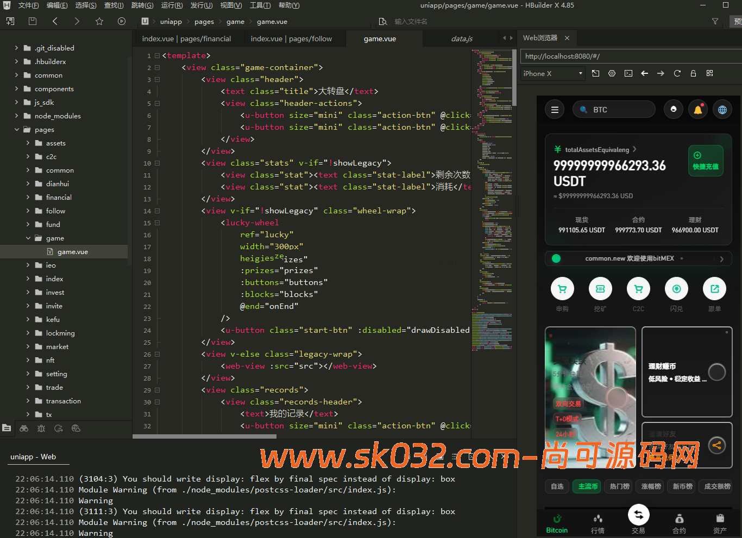Open the iPhone X device dropdown
This screenshot has width=742, height=538.
[x=552, y=73]
